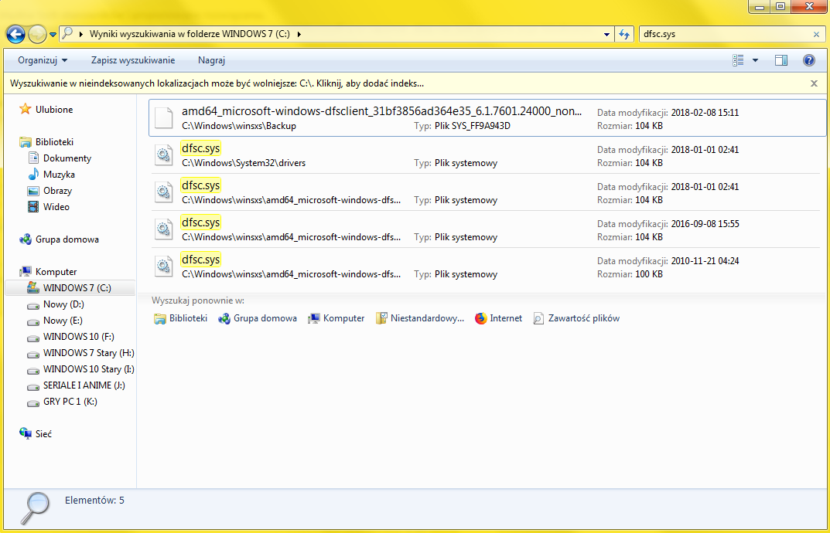
Task: Dismiss the yellow indexing notification bar
Action: click(814, 83)
